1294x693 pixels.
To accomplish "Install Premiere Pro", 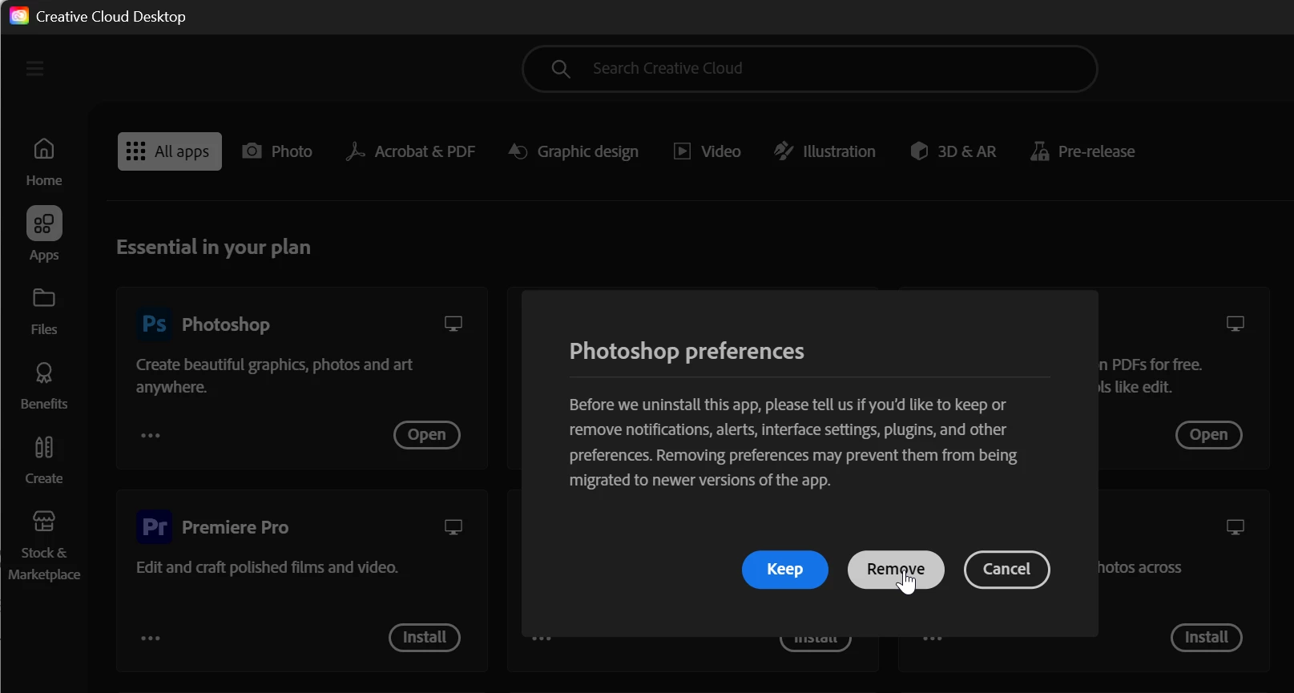I will click(x=425, y=638).
